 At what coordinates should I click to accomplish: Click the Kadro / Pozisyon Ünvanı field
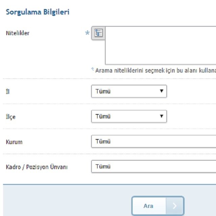click(x=154, y=166)
